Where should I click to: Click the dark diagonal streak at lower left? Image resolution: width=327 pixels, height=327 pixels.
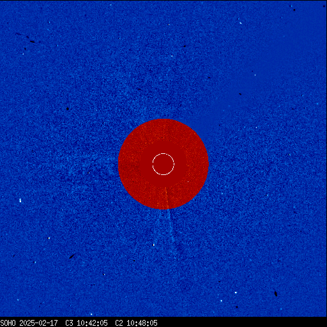click(72, 256)
